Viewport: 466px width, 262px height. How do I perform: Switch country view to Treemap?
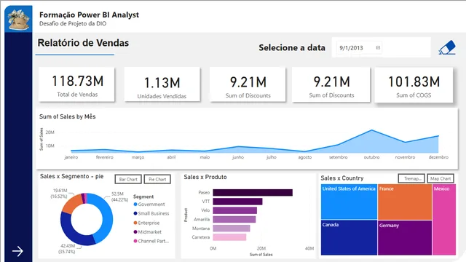point(411,178)
